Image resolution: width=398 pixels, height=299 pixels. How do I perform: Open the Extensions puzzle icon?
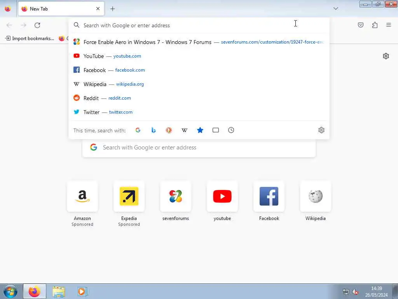(375, 25)
